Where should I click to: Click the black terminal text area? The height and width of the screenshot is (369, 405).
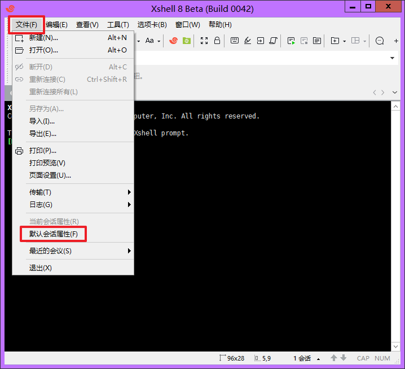click(262, 226)
